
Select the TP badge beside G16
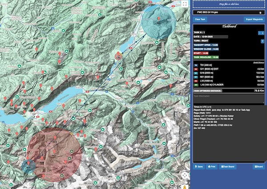[x=196, y=73]
